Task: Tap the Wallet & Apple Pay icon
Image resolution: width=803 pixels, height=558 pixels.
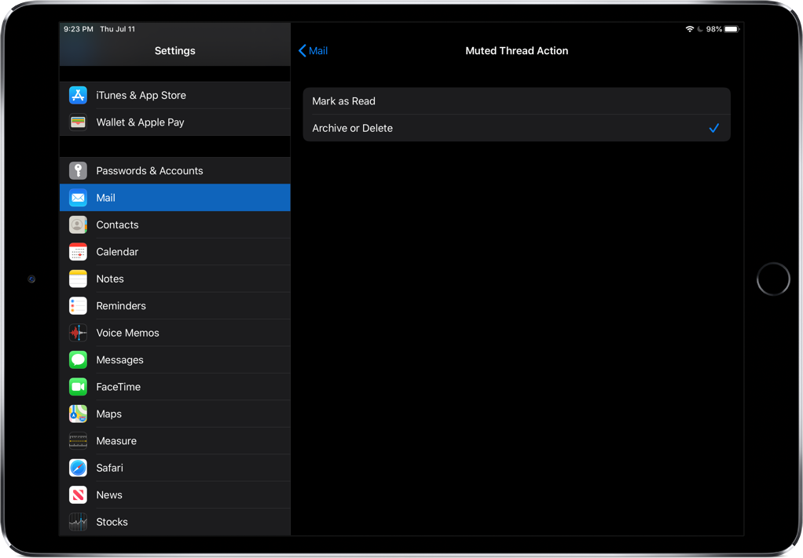Action: 78,122
